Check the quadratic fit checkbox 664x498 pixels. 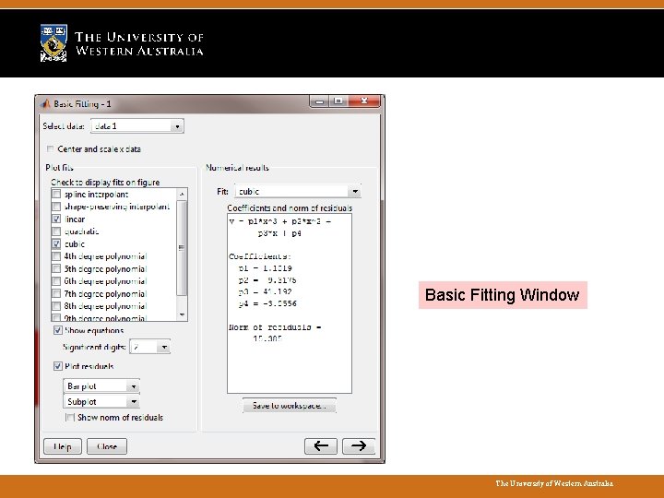point(56,231)
